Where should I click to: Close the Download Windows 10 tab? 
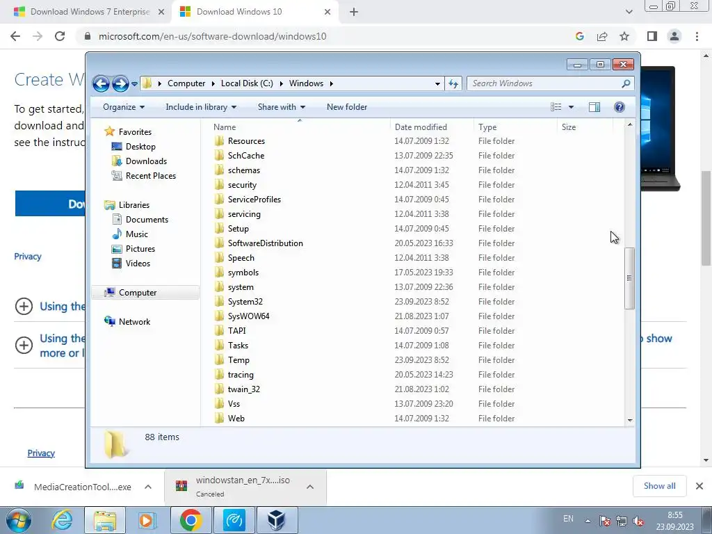tap(327, 12)
